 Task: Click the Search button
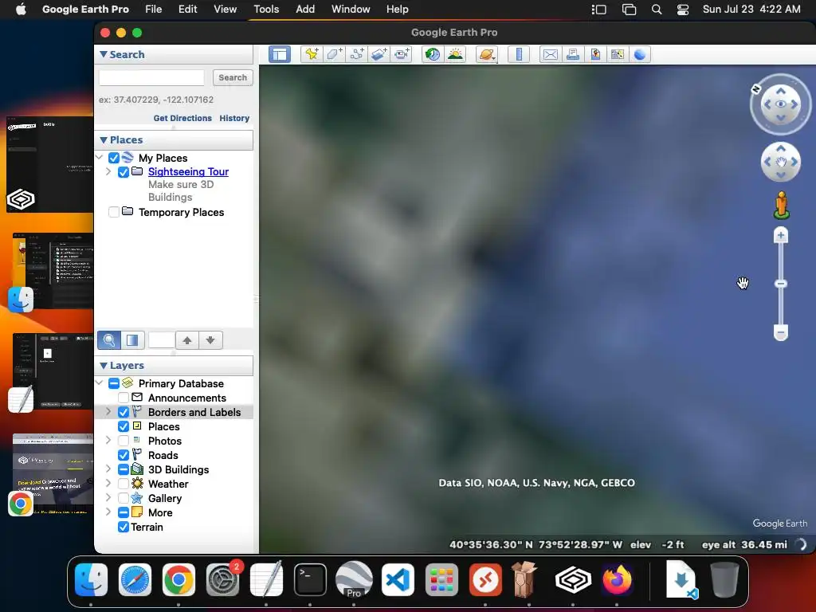(x=233, y=77)
